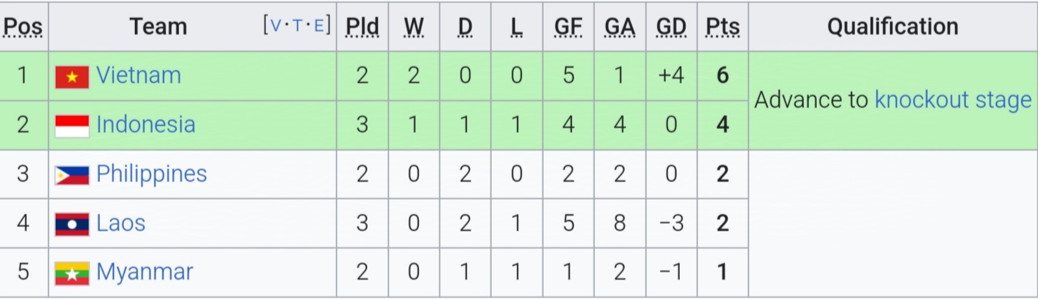Click the GF column header abbreviation
The height and width of the screenshot is (299, 1038).
568,27
